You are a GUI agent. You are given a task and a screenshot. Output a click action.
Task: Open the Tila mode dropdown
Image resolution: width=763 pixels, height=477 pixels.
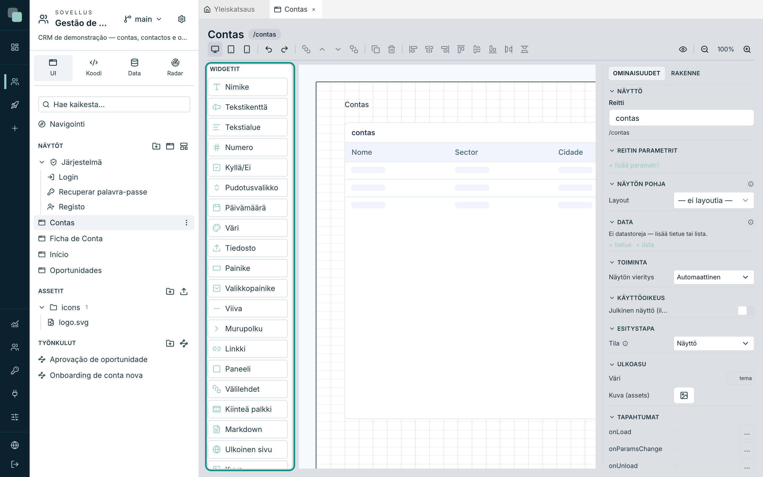click(x=713, y=343)
